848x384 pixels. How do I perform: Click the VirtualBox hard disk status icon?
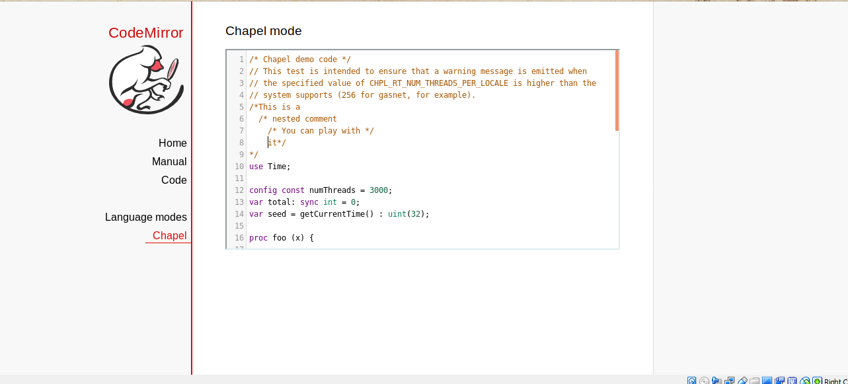[691, 381]
